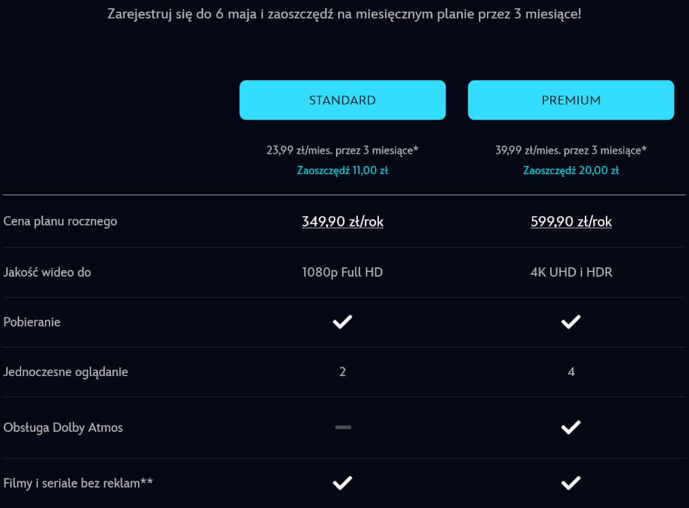Select the PREMIUM plan button

point(571,100)
